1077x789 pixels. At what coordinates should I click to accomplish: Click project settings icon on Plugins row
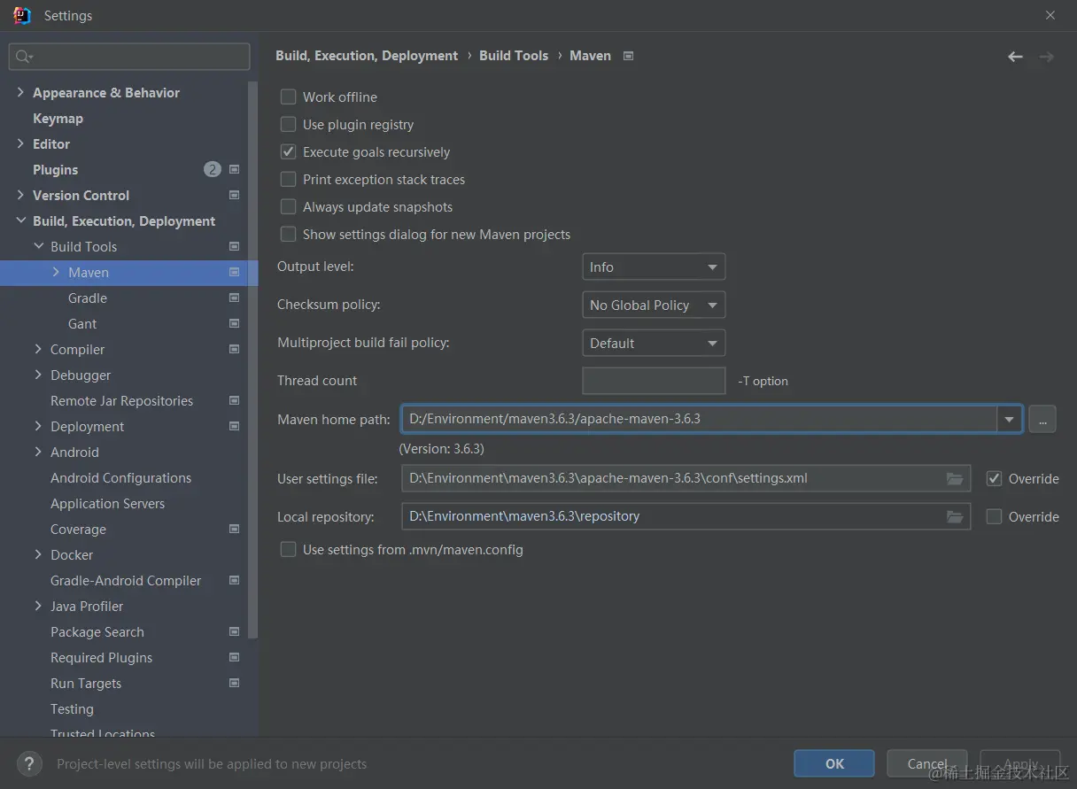[x=235, y=169]
